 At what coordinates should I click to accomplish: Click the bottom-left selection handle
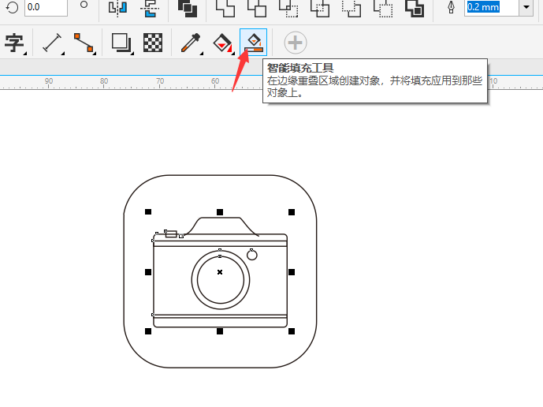point(148,331)
